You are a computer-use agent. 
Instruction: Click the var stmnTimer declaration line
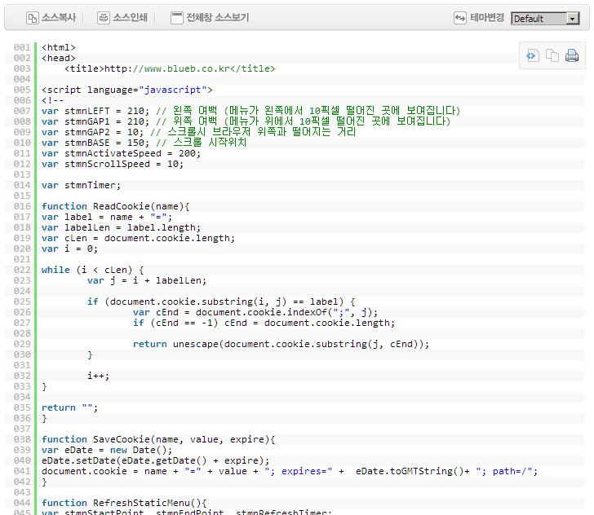tap(81, 185)
